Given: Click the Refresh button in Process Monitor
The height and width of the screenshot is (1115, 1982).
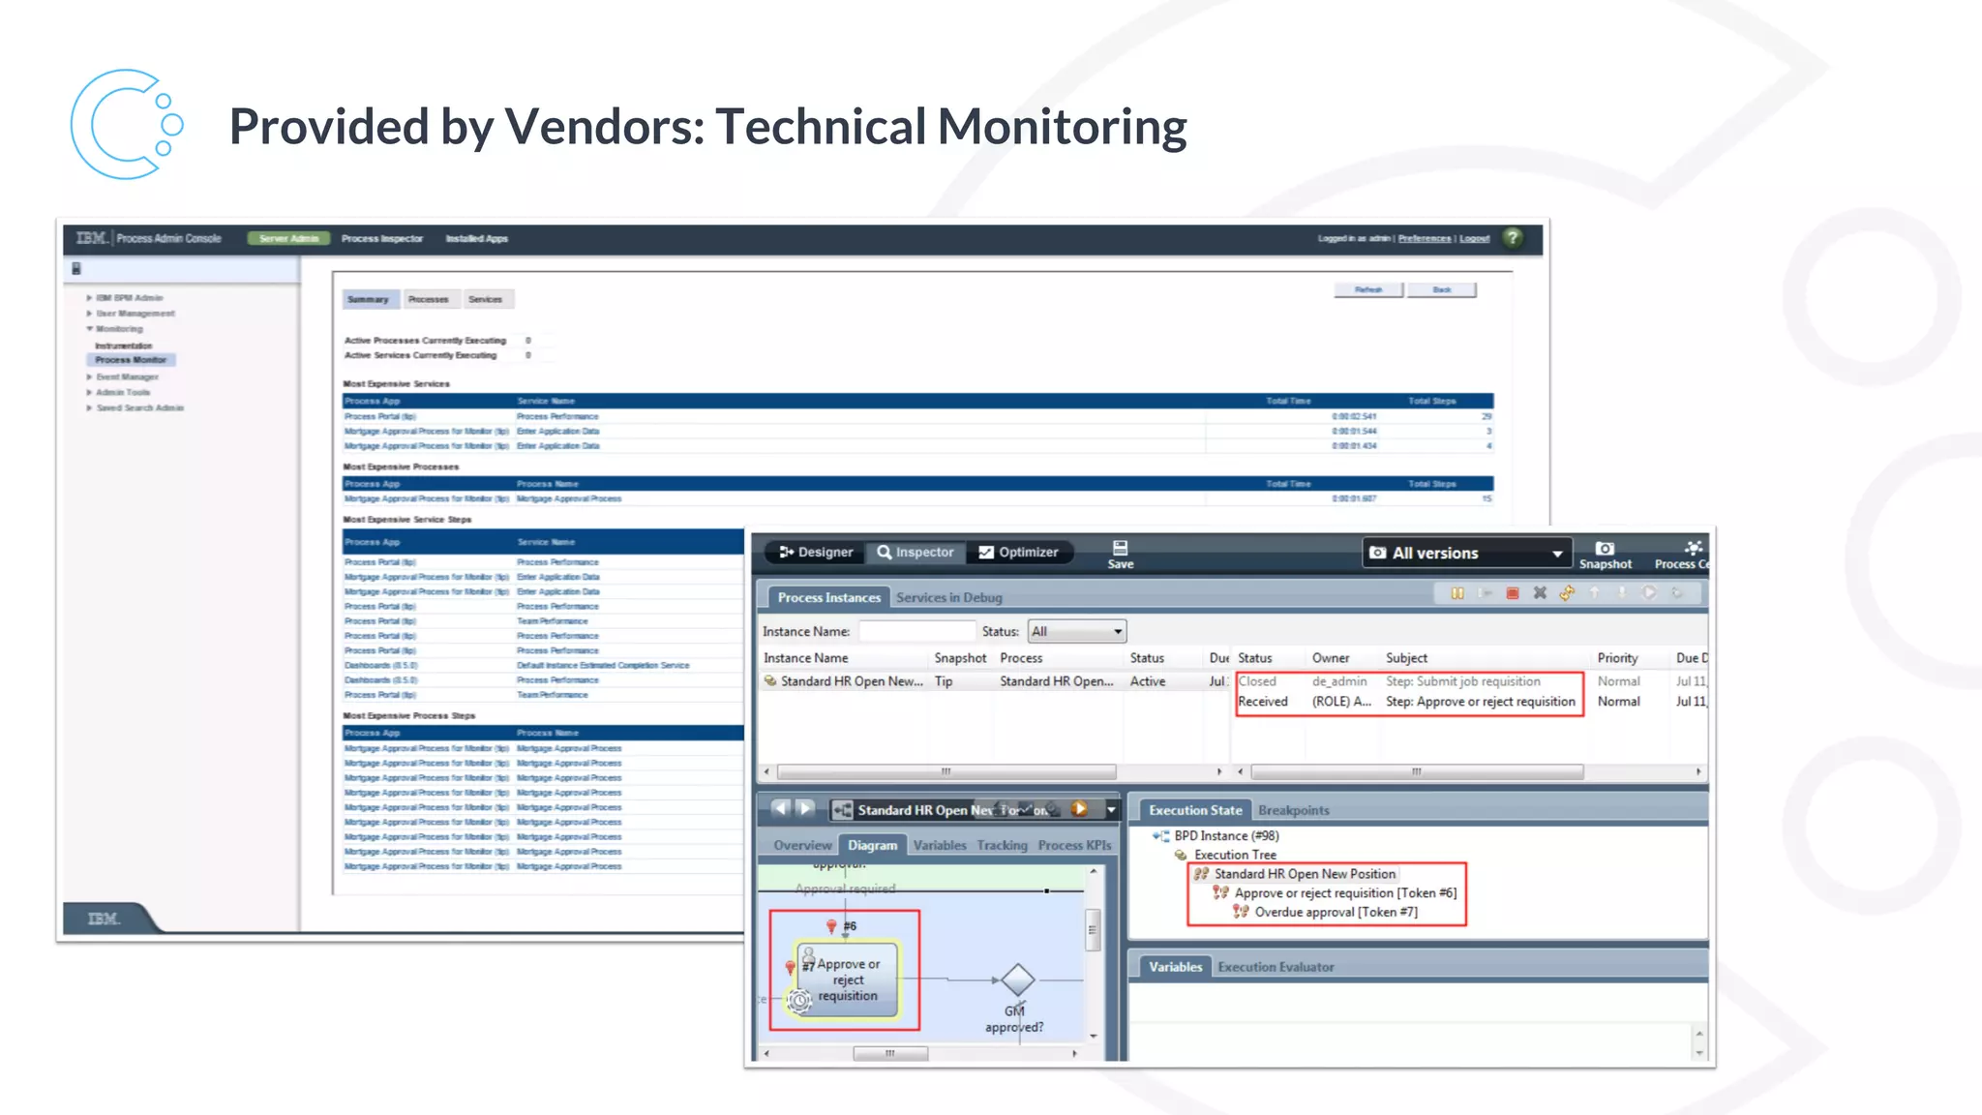Looking at the screenshot, I should click(1368, 289).
